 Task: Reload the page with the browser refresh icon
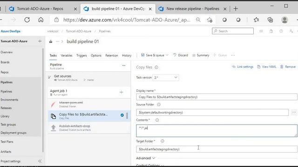pos(27,19)
